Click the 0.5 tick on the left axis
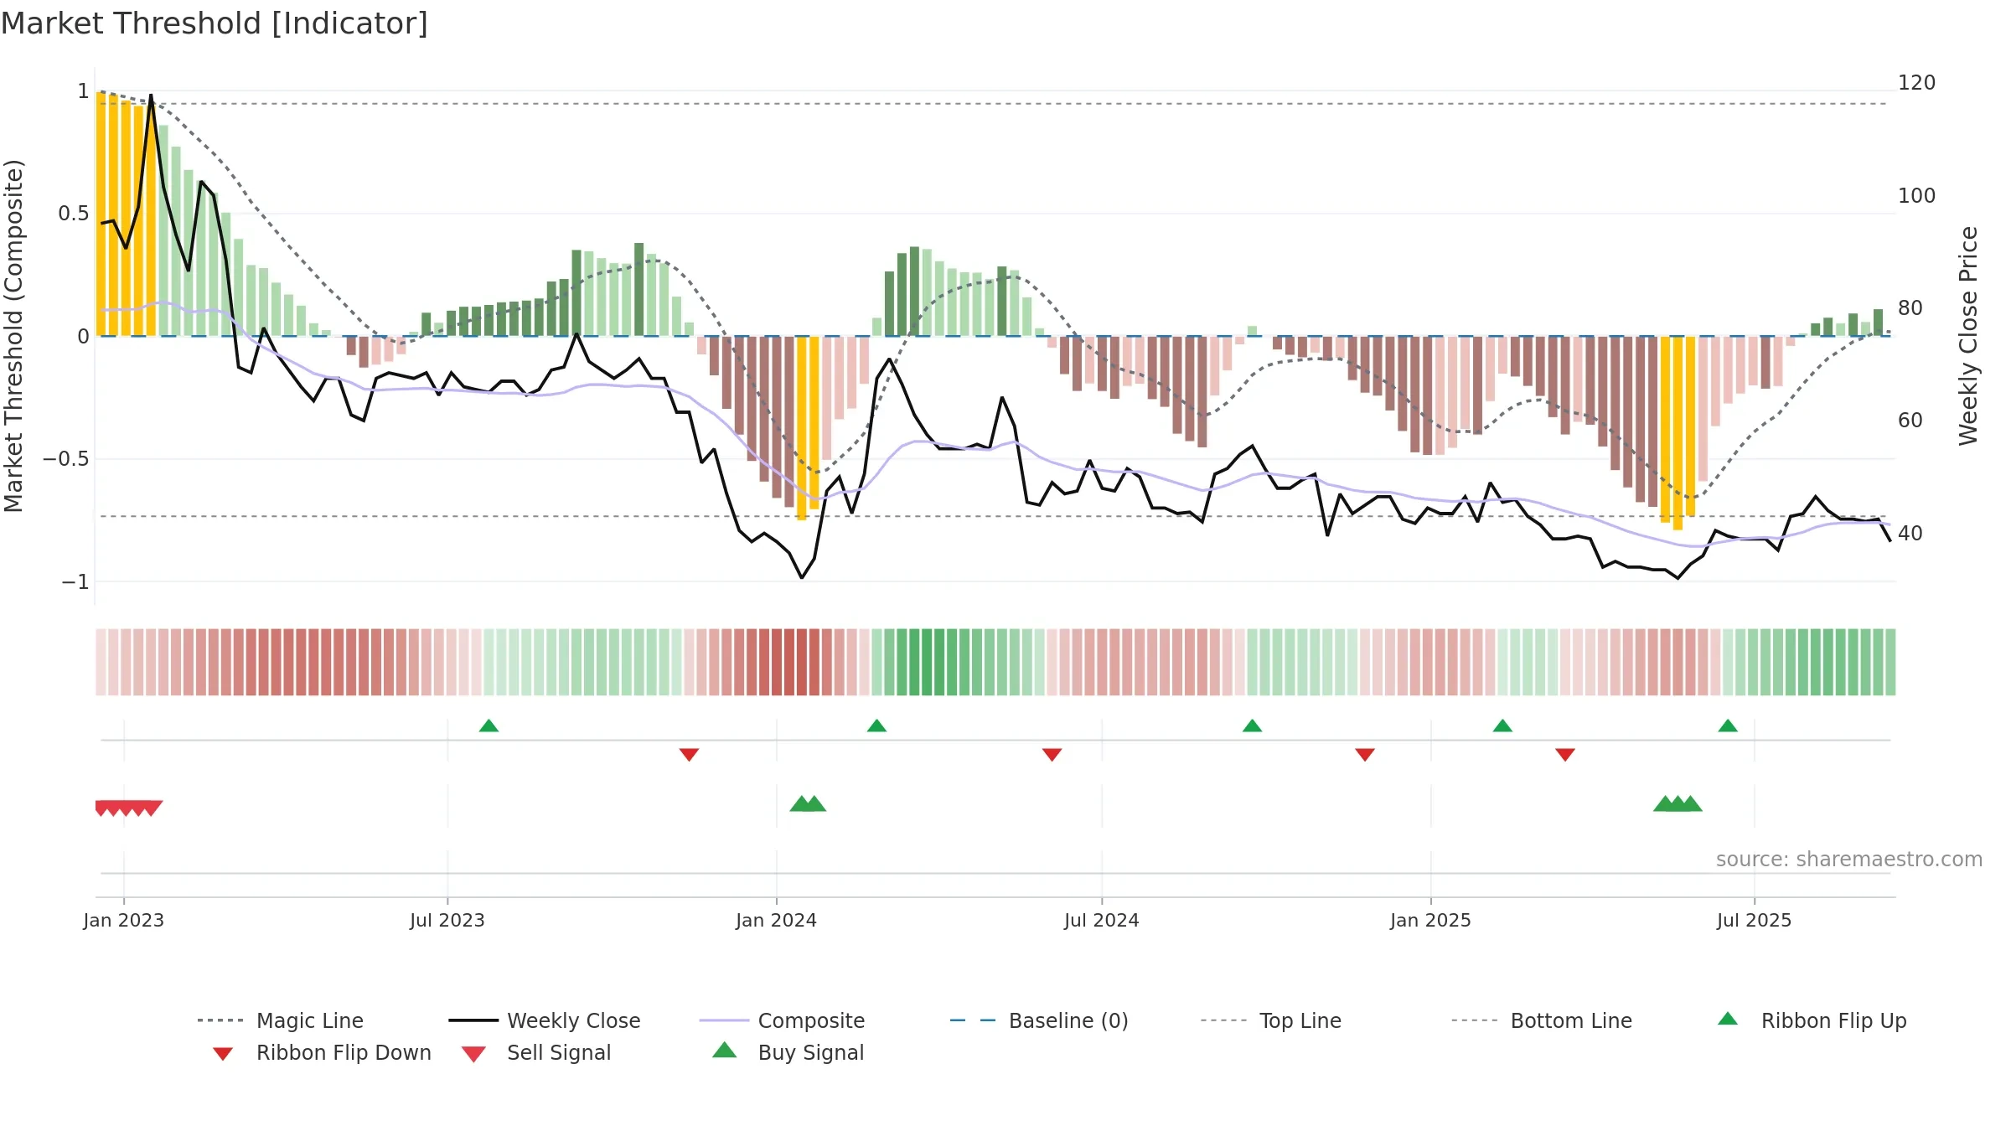Viewport: 2011px width, 1131px height. (73, 214)
